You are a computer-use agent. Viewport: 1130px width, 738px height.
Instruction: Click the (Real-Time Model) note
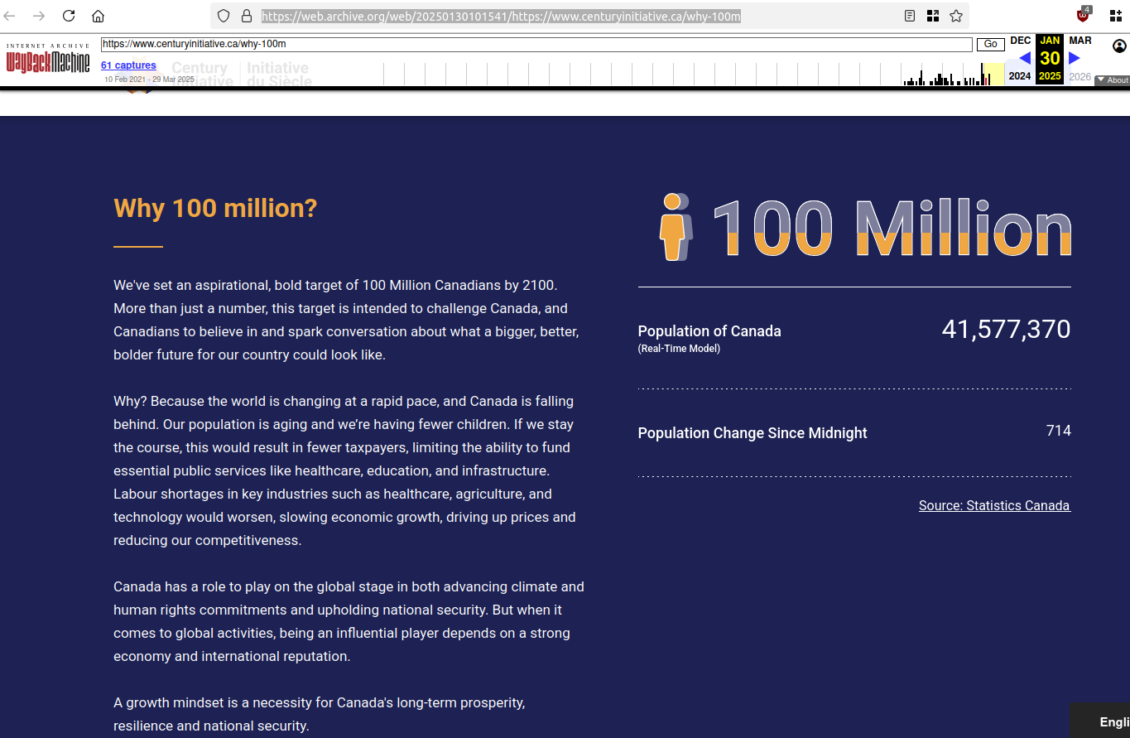coord(679,349)
